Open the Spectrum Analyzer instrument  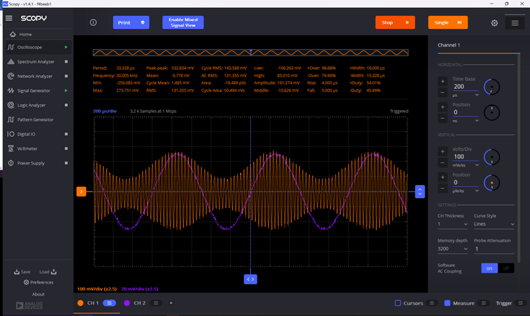pos(36,62)
